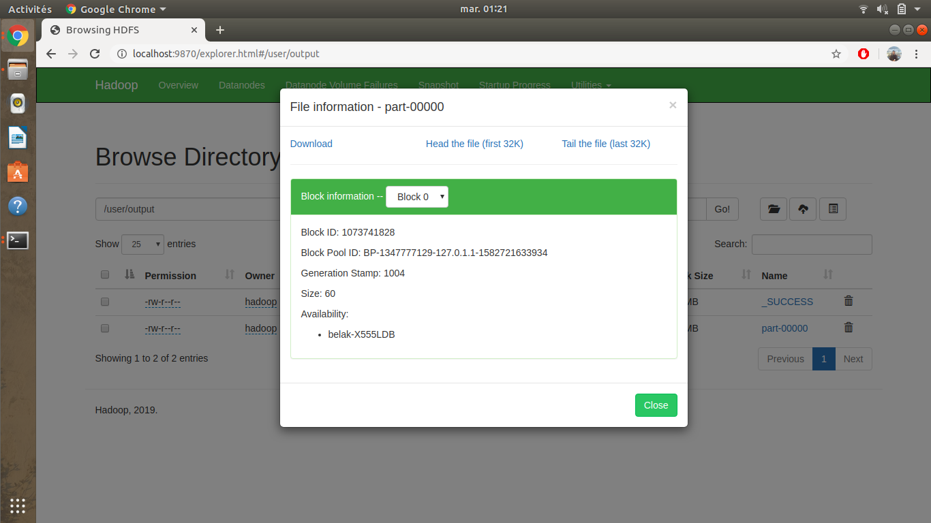The width and height of the screenshot is (931, 523).
Task: Click the Go! button
Action: [x=722, y=209]
